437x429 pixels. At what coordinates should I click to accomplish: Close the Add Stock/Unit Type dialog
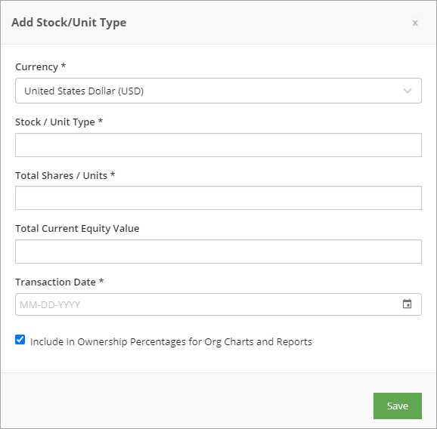click(x=415, y=23)
